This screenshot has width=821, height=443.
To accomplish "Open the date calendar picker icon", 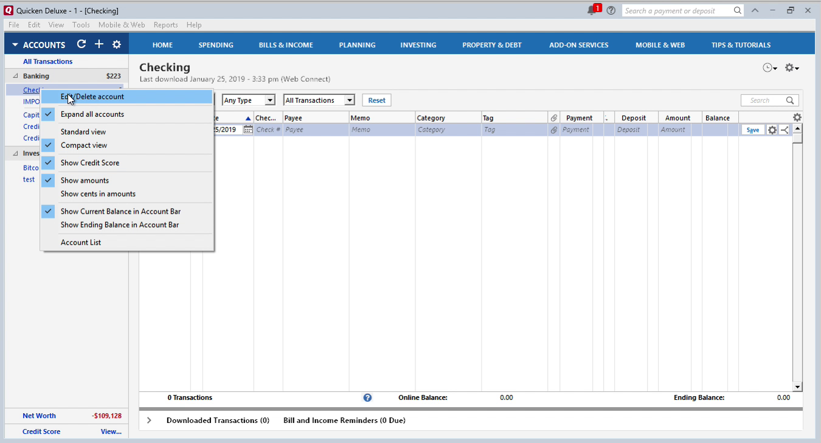I will click(x=248, y=130).
